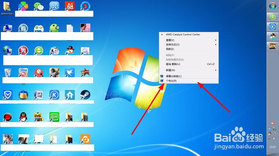Screen dimensions: 279x156
Task: Click AMD Catalyst Control Center menu entry
Action: [189, 34]
